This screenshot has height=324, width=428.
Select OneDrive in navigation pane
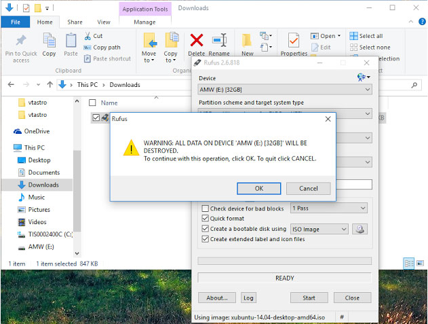(x=32, y=131)
